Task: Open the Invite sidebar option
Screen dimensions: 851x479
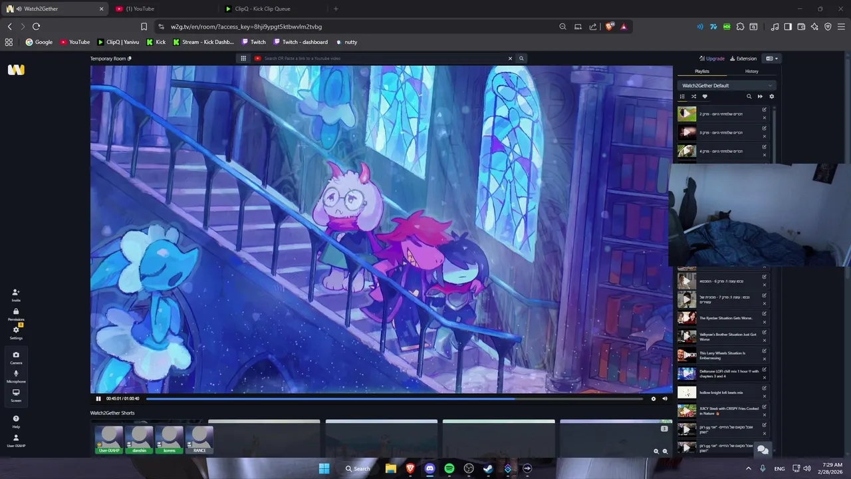Action: pos(16,295)
